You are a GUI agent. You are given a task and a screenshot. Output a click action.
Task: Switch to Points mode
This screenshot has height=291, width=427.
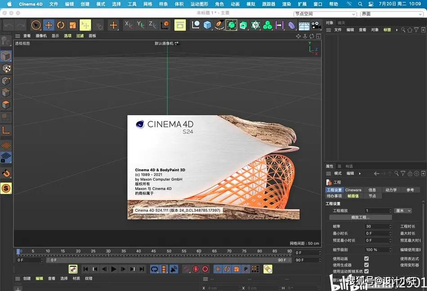6,81
